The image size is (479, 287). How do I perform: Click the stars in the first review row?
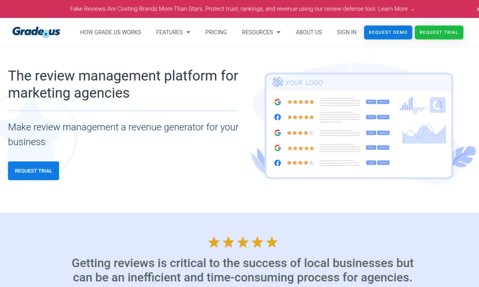[x=300, y=102]
